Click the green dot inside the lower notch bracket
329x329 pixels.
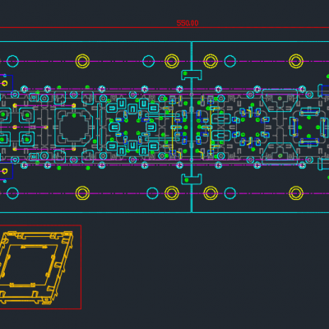point(187,180)
